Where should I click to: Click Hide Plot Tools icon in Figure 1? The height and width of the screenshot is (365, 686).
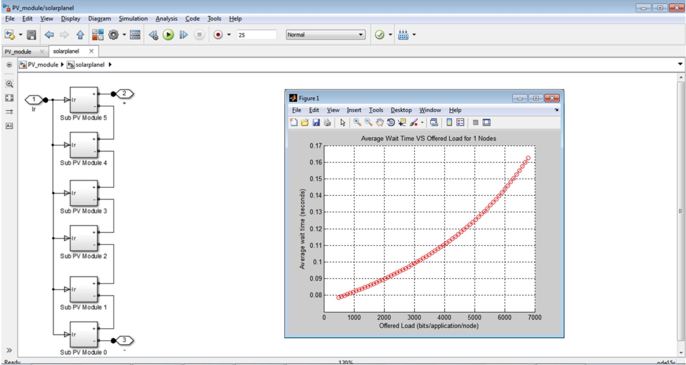tap(476, 123)
